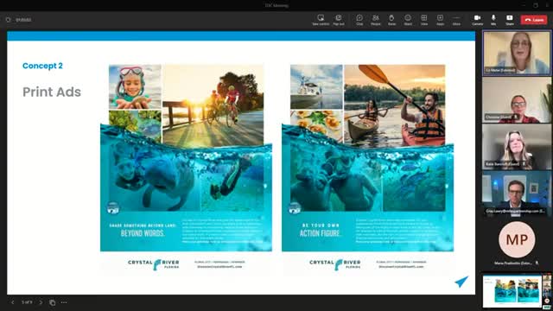Click the 'Concept 2' heading text
Screen dimensions: 553x311
point(42,66)
